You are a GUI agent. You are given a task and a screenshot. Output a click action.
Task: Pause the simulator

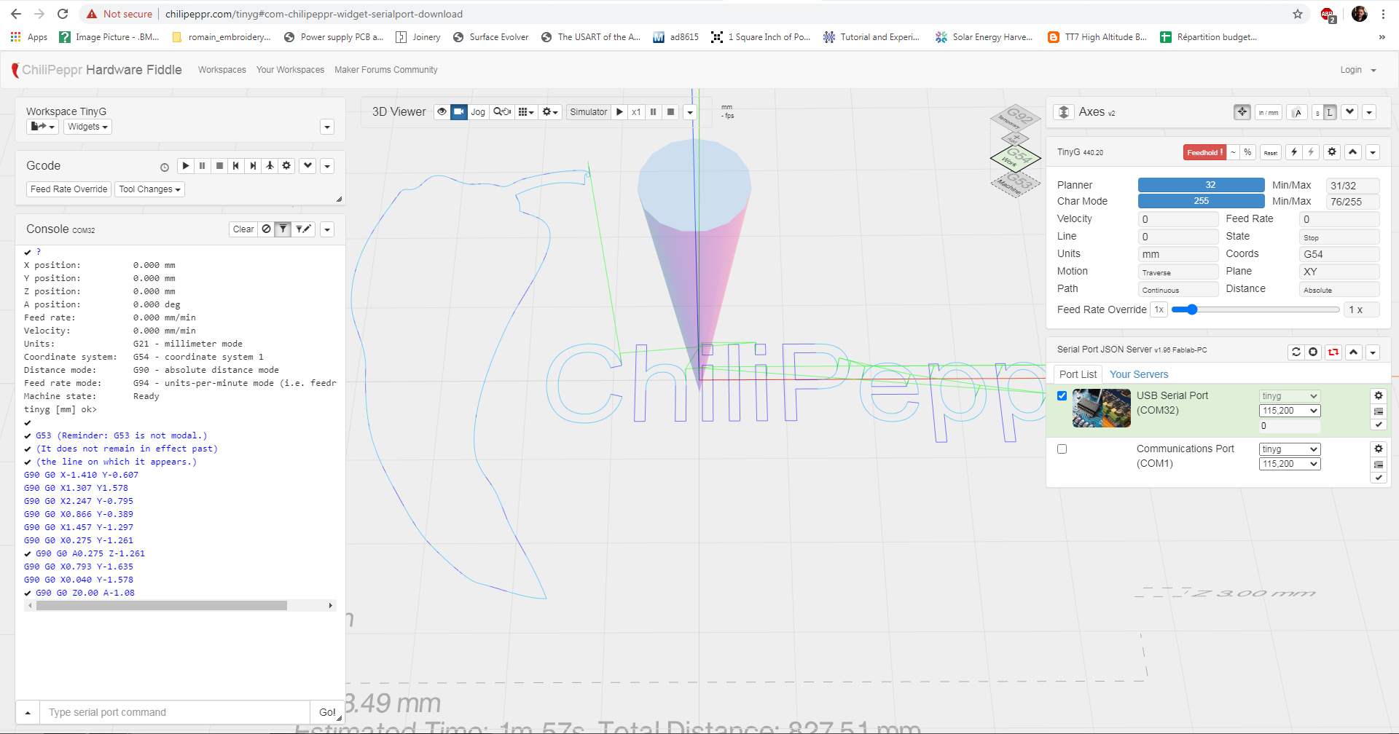[x=654, y=112]
